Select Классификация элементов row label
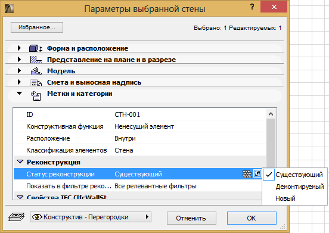Image resolution: width=329 pixels, height=233 pixels. (x=67, y=150)
